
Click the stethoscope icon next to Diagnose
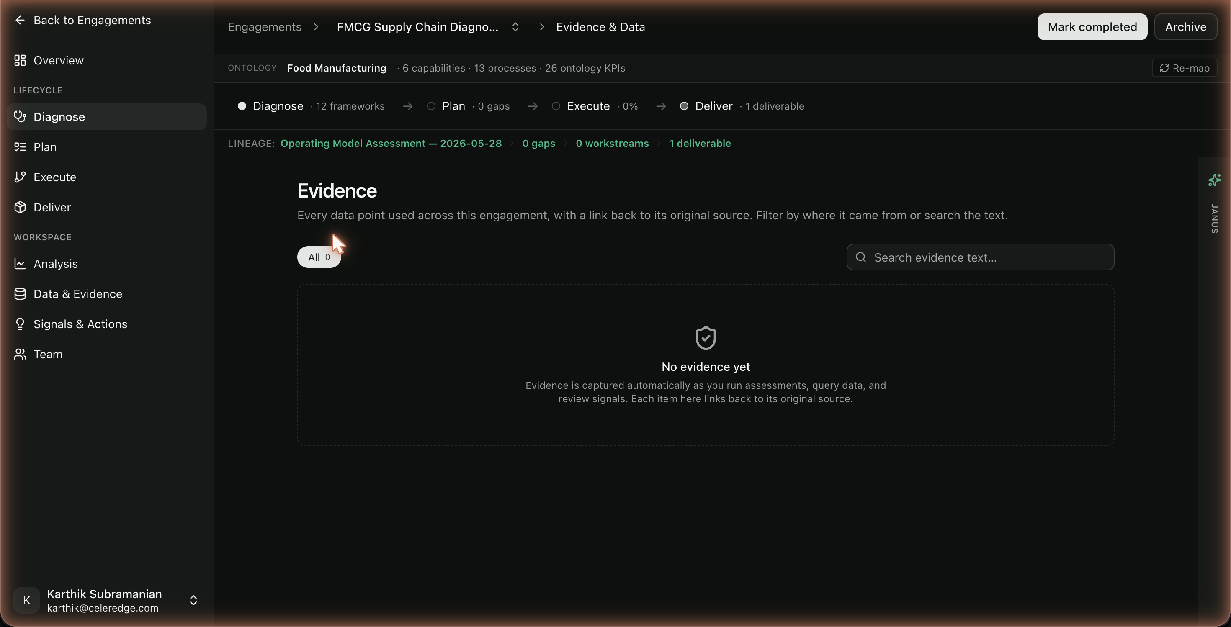pos(20,116)
